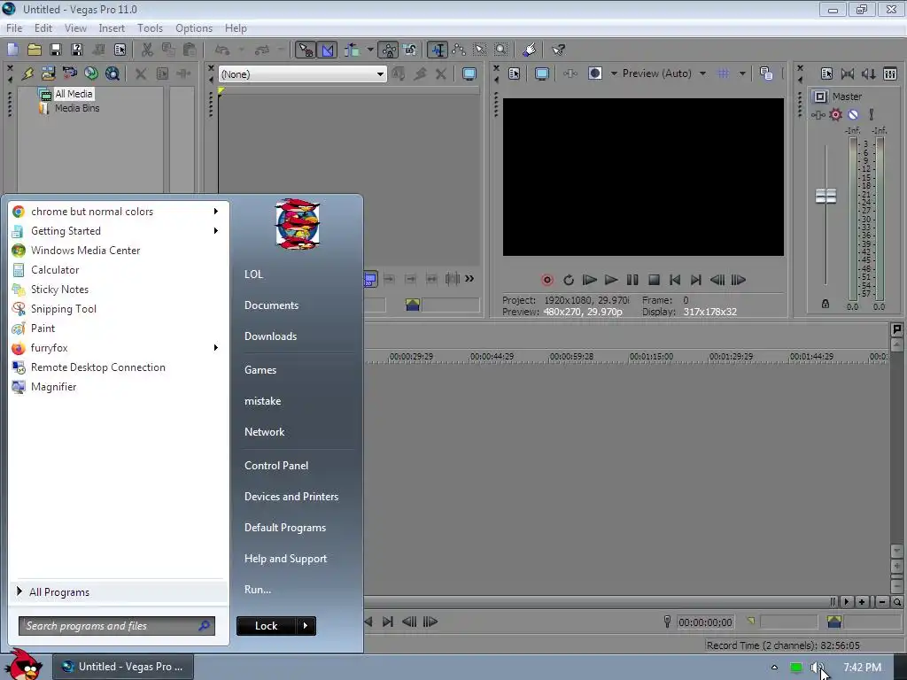This screenshot has height=680, width=907.
Task: Open Master Bus FX gear icon
Action: click(x=836, y=114)
